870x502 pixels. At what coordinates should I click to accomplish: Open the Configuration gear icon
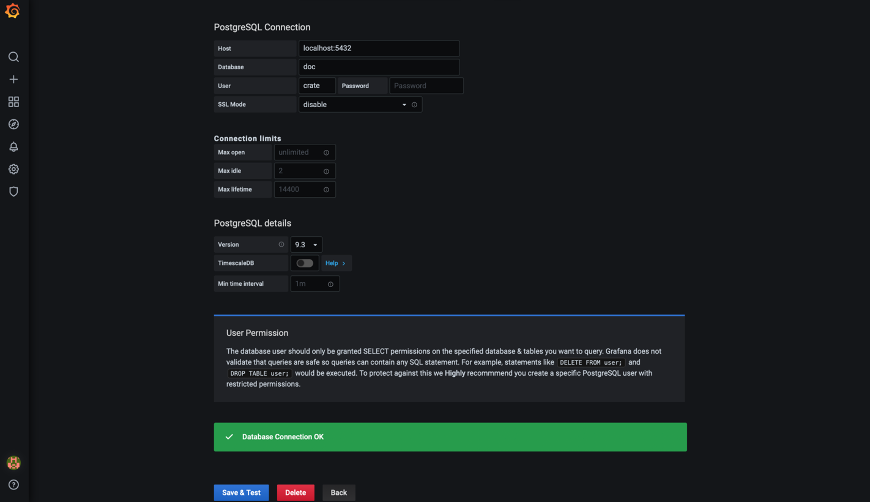pos(14,169)
